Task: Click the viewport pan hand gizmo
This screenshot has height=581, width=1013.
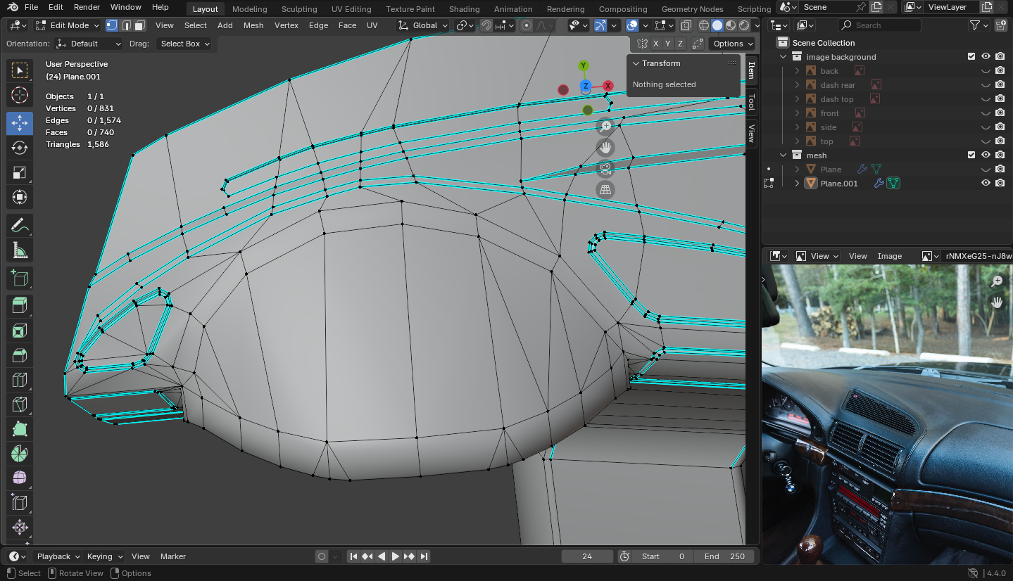Action: [x=605, y=148]
